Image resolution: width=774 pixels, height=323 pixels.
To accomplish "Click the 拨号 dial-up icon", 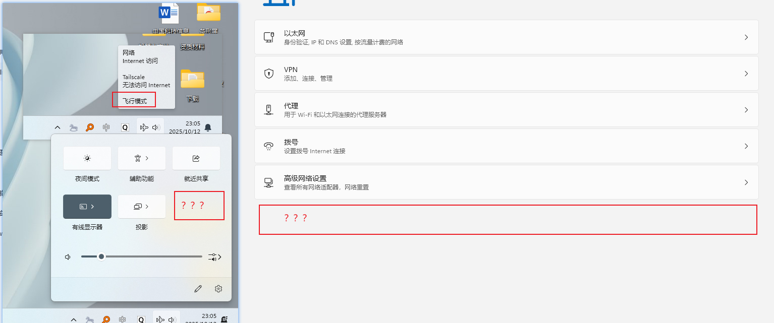I will point(269,146).
